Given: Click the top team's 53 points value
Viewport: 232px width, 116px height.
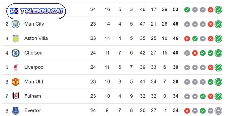Looking at the screenshot, I should 175,10.
